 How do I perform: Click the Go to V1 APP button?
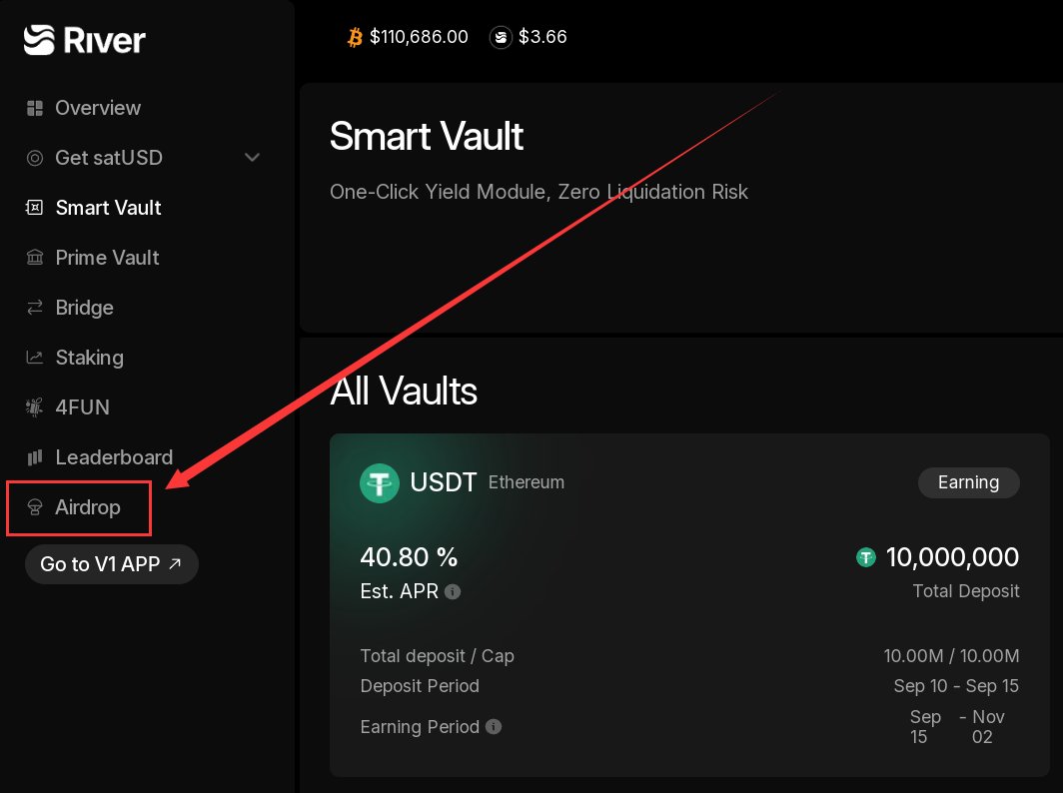click(x=111, y=564)
